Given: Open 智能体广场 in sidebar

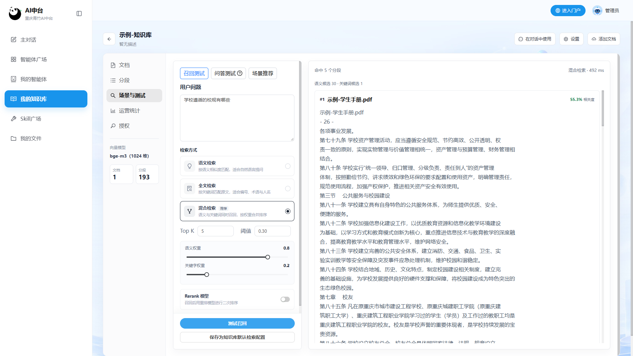Looking at the screenshot, I should tap(46, 59).
